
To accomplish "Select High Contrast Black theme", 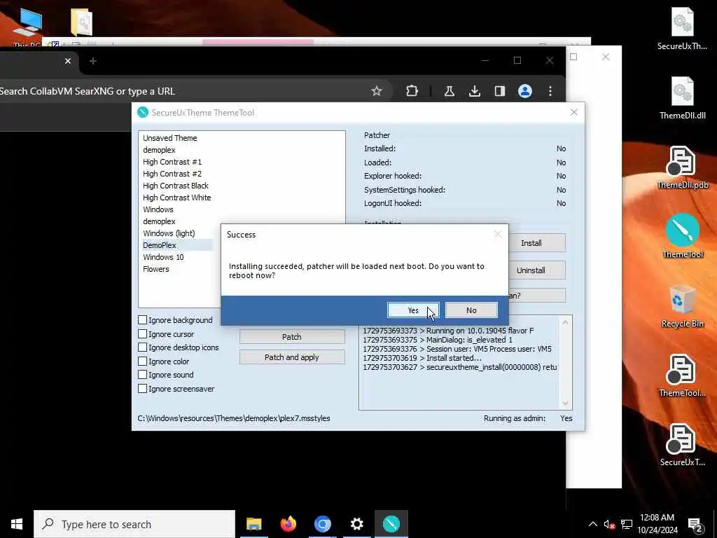I will [x=176, y=185].
